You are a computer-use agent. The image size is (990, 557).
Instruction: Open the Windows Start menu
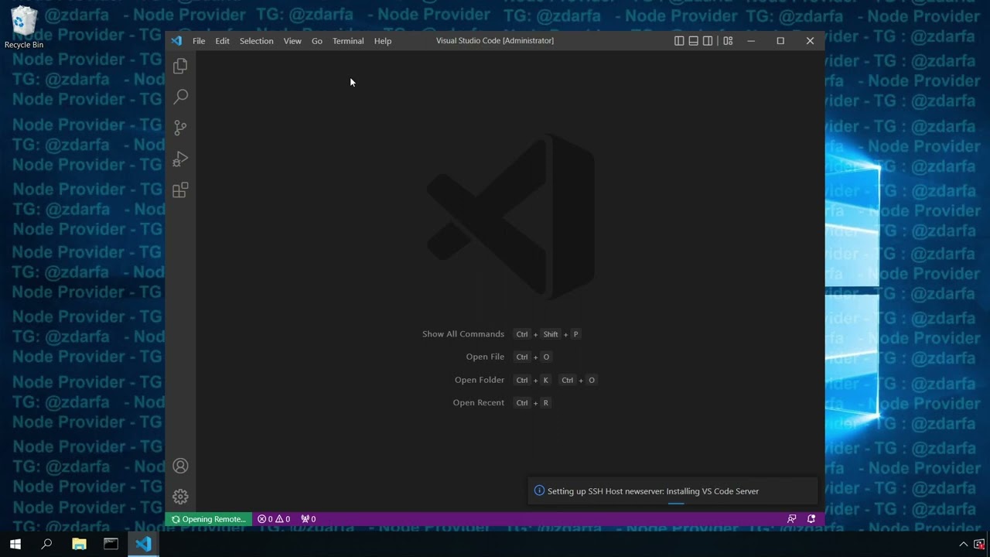[15, 544]
